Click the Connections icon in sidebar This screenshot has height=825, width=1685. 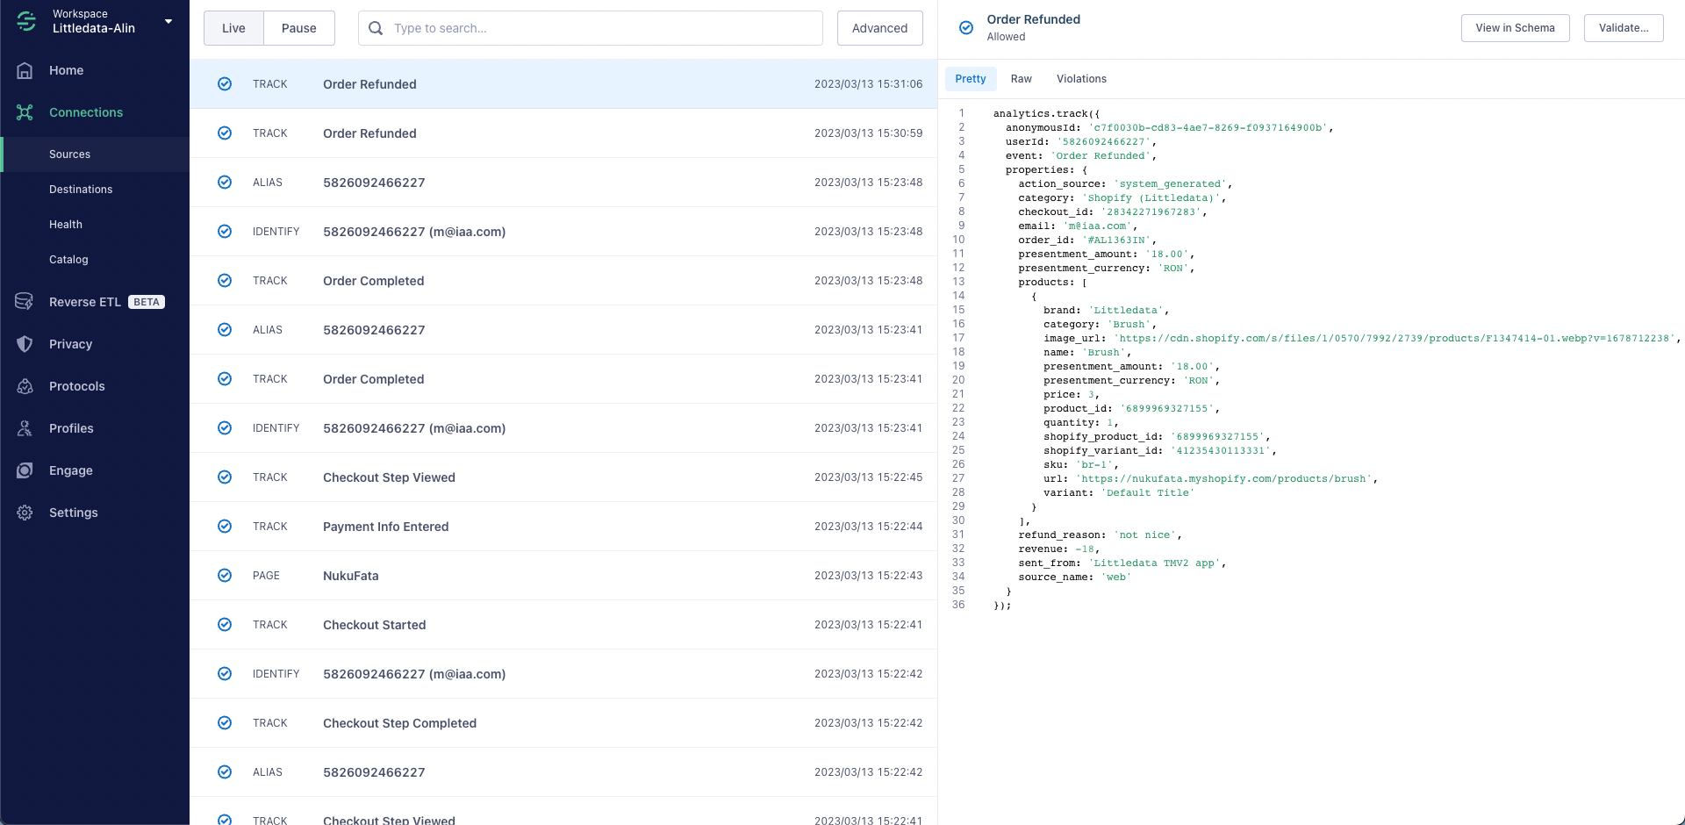pos(25,112)
